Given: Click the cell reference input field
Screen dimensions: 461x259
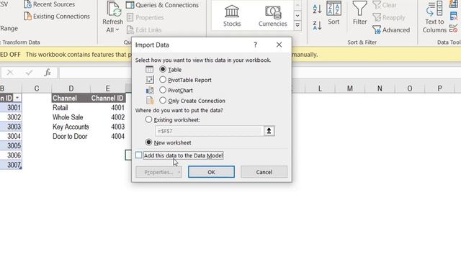Looking at the screenshot, I should pyautogui.click(x=209, y=131).
